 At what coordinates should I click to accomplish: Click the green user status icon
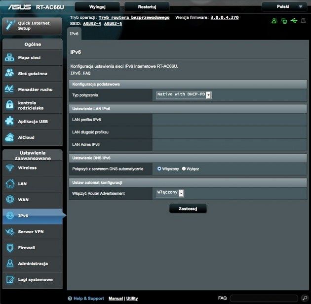(x=274, y=21)
